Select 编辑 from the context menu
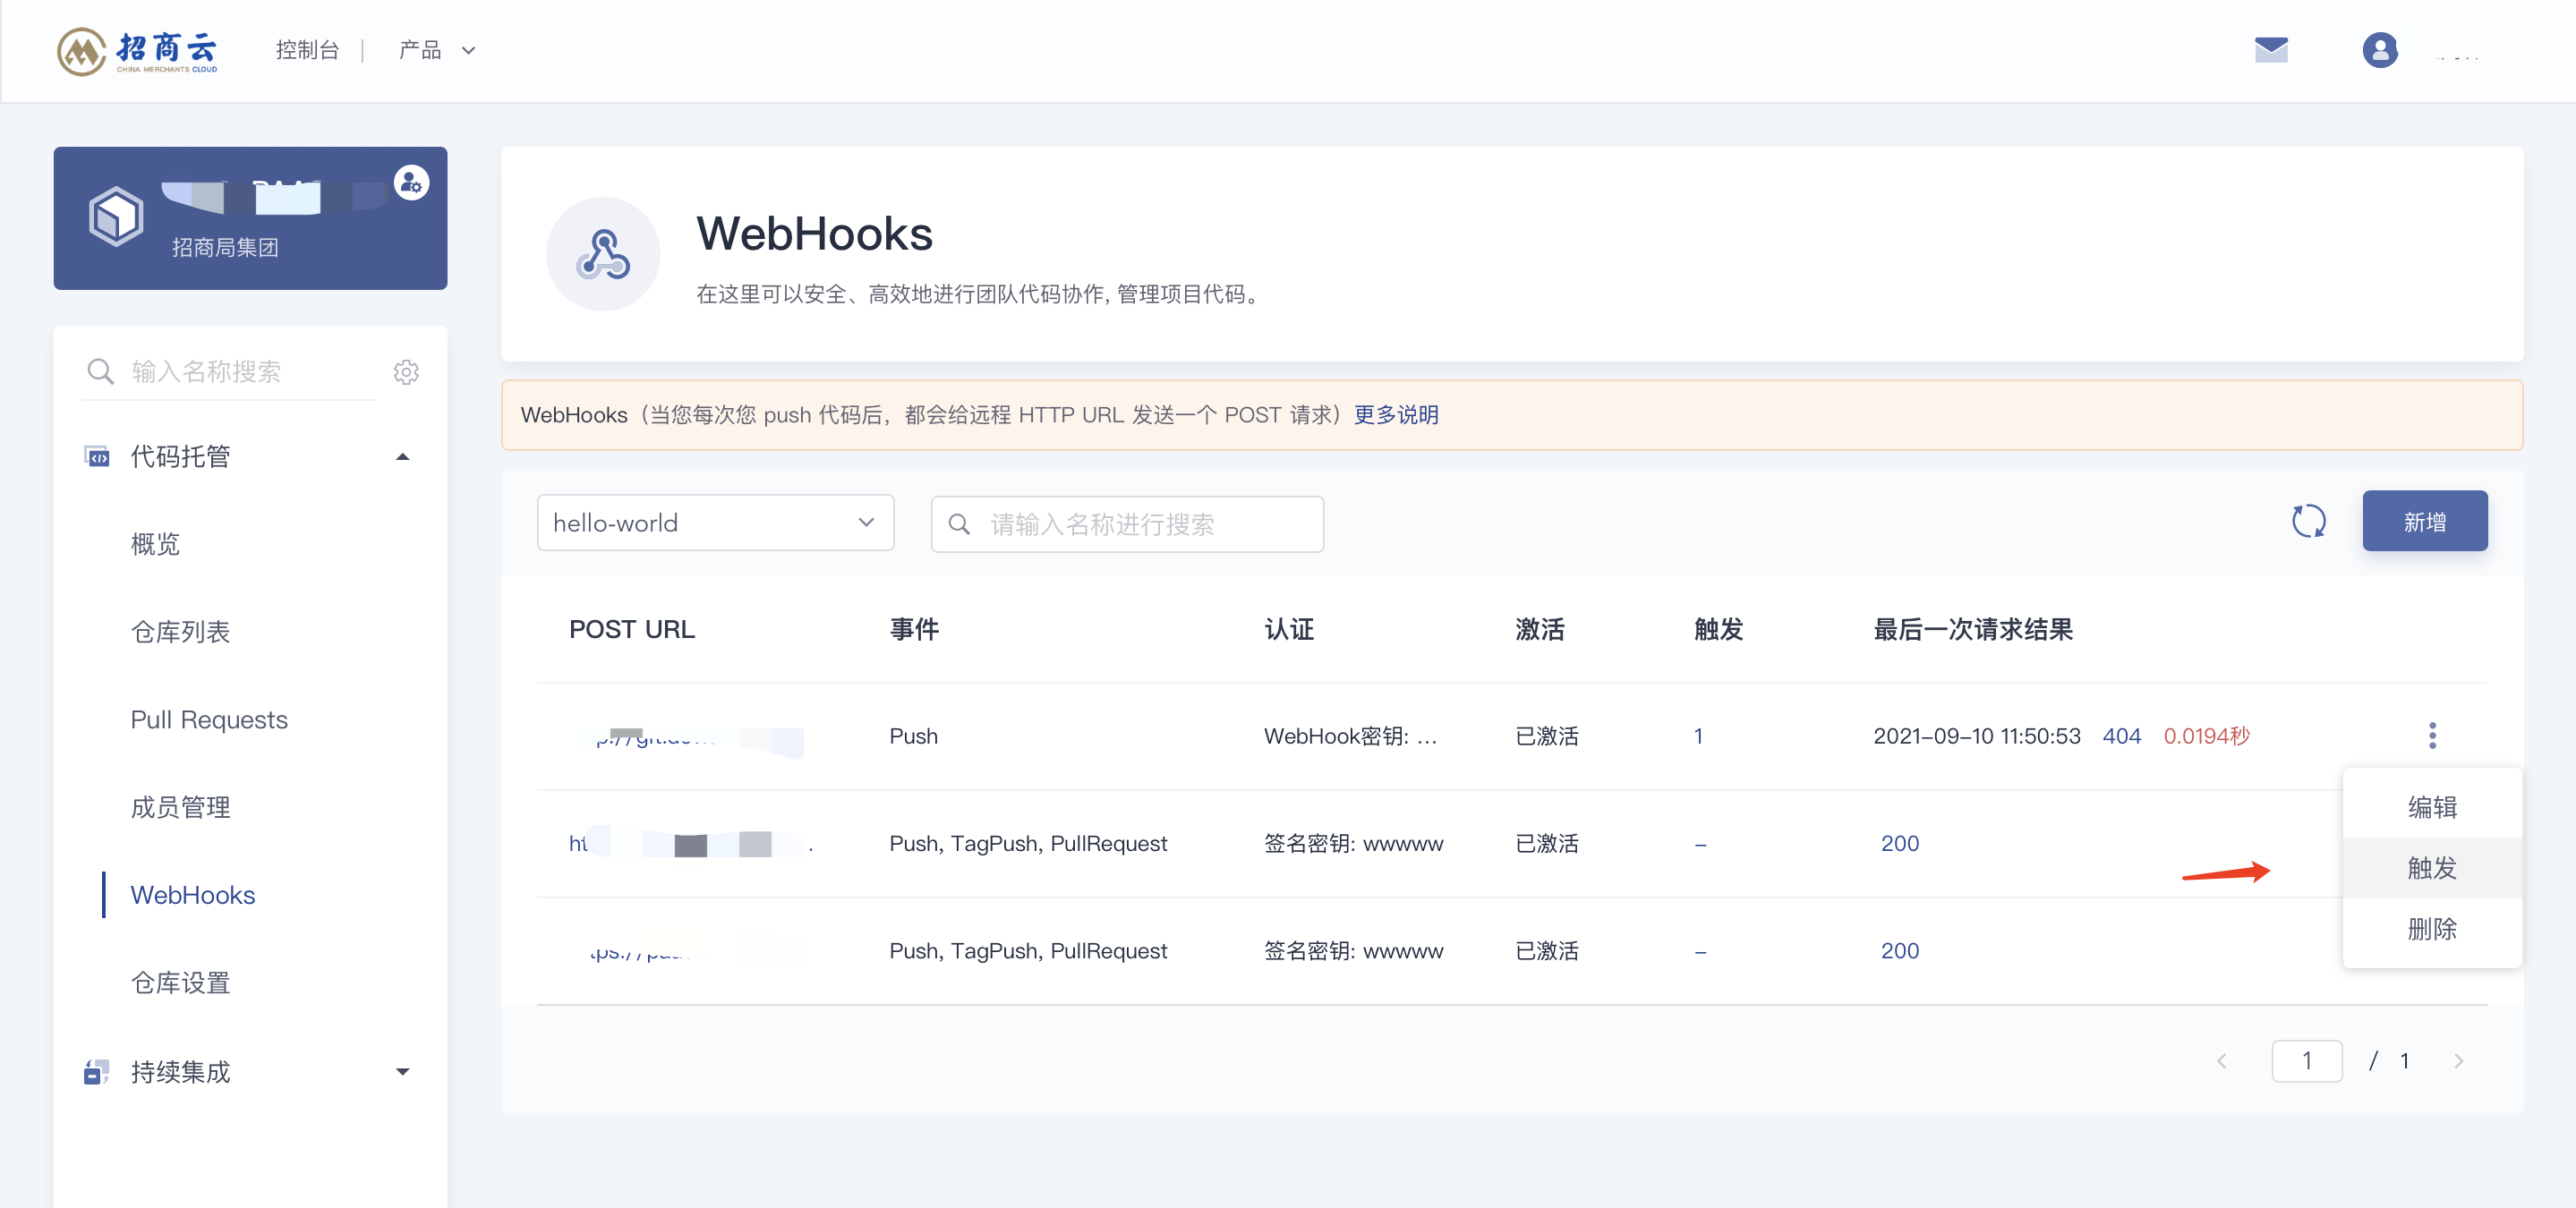2576x1208 pixels. pyautogui.click(x=2431, y=807)
